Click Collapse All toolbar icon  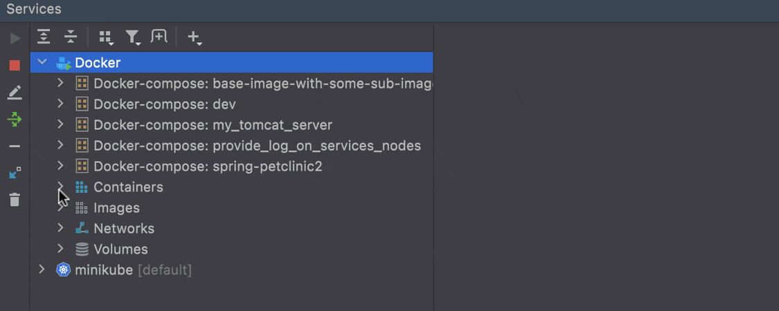pyautogui.click(x=71, y=36)
